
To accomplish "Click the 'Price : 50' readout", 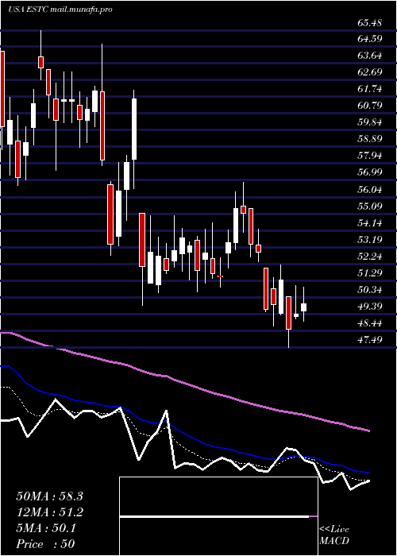I will coord(45,544).
